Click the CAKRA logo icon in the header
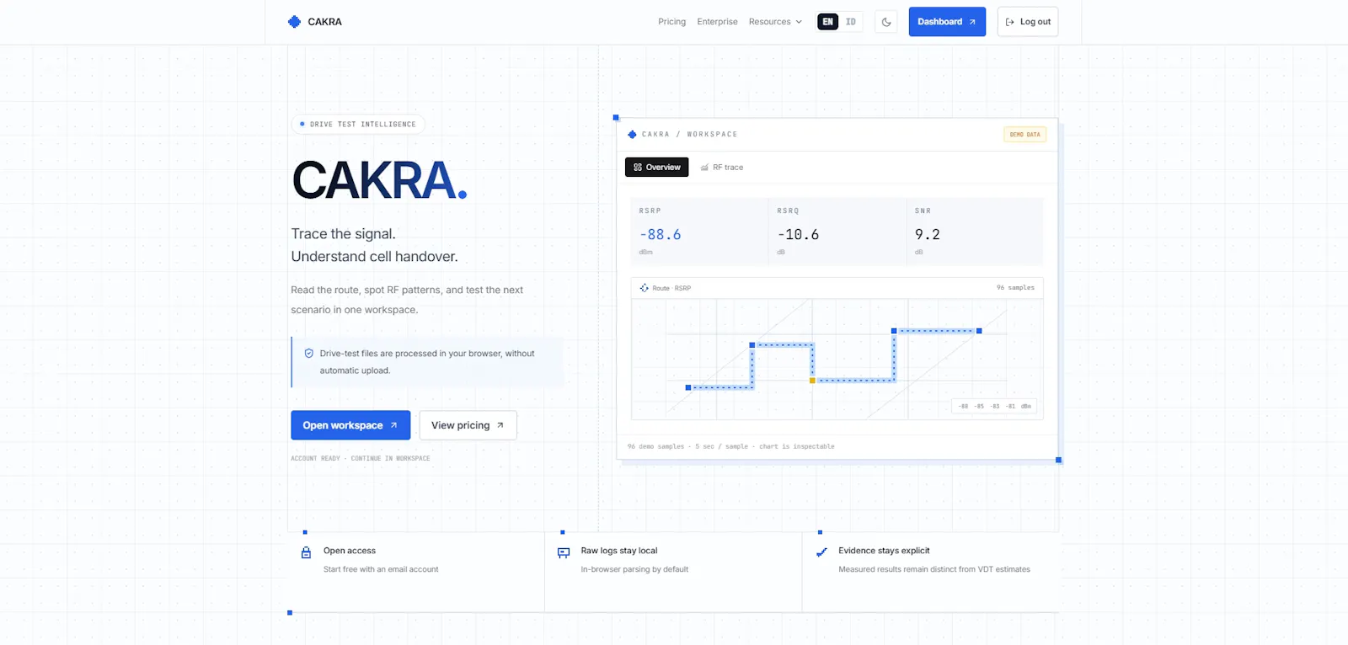The width and height of the screenshot is (1348, 645). 294,22
